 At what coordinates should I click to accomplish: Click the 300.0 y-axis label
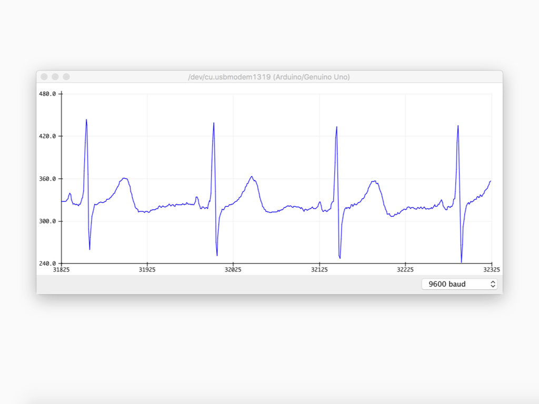[47, 221]
